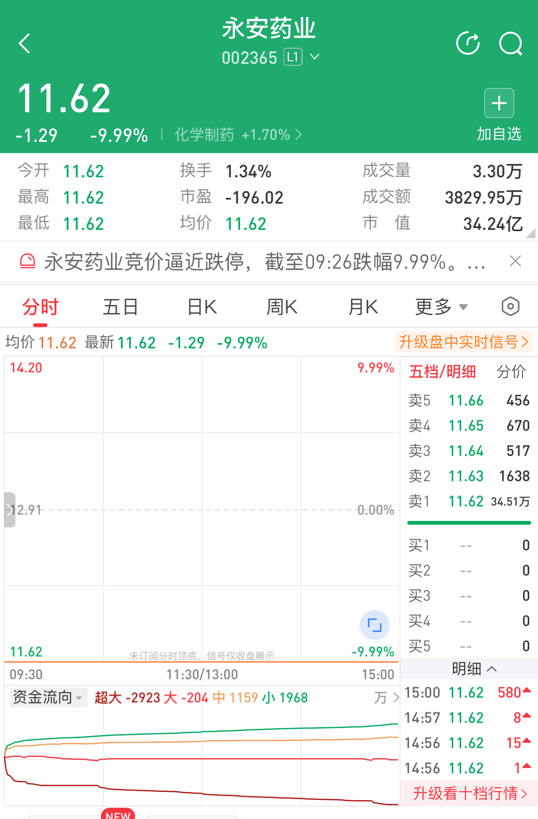The width and height of the screenshot is (538, 819).
Task: Switch to the 月K tab
Action: (x=363, y=307)
